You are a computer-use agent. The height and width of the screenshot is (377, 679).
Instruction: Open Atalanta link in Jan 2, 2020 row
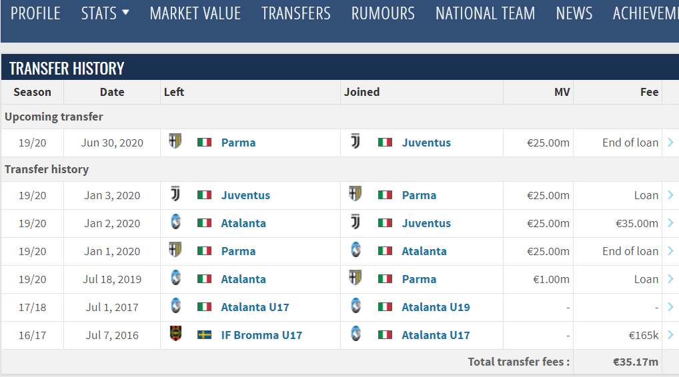click(243, 223)
